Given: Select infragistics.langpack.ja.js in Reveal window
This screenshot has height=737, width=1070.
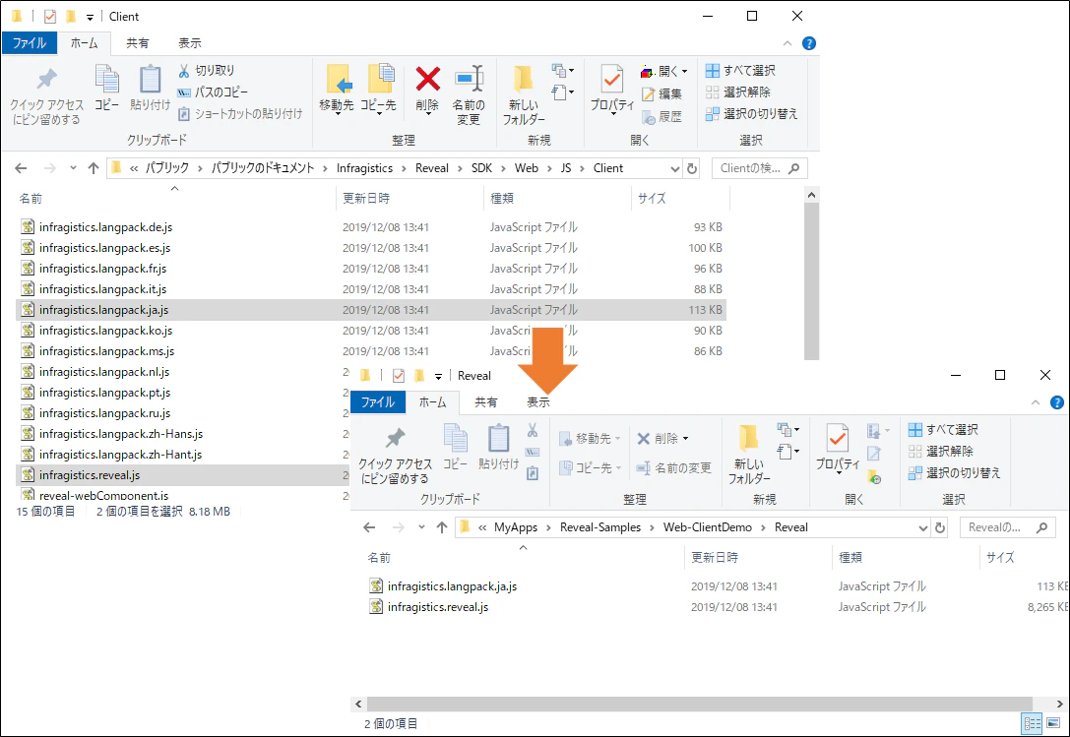Looking at the screenshot, I should tap(452, 586).
